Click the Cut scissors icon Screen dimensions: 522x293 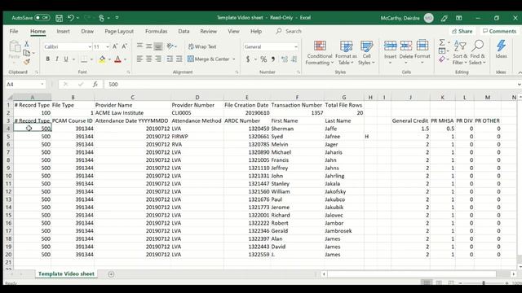27,44
